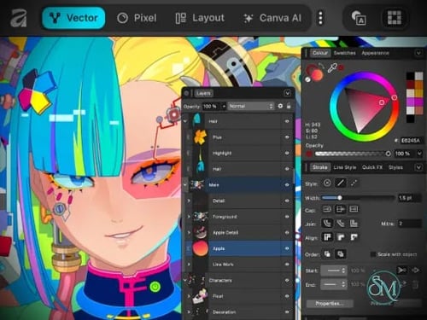Switch to Pixel studio
The width and height of the screenshot is (427, 320).
(137, 18)
